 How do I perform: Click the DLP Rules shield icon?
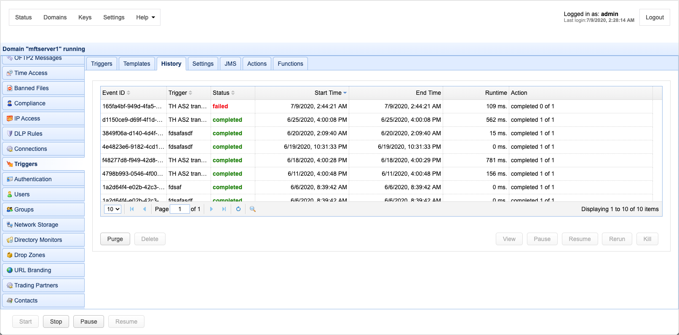[10, 134]
